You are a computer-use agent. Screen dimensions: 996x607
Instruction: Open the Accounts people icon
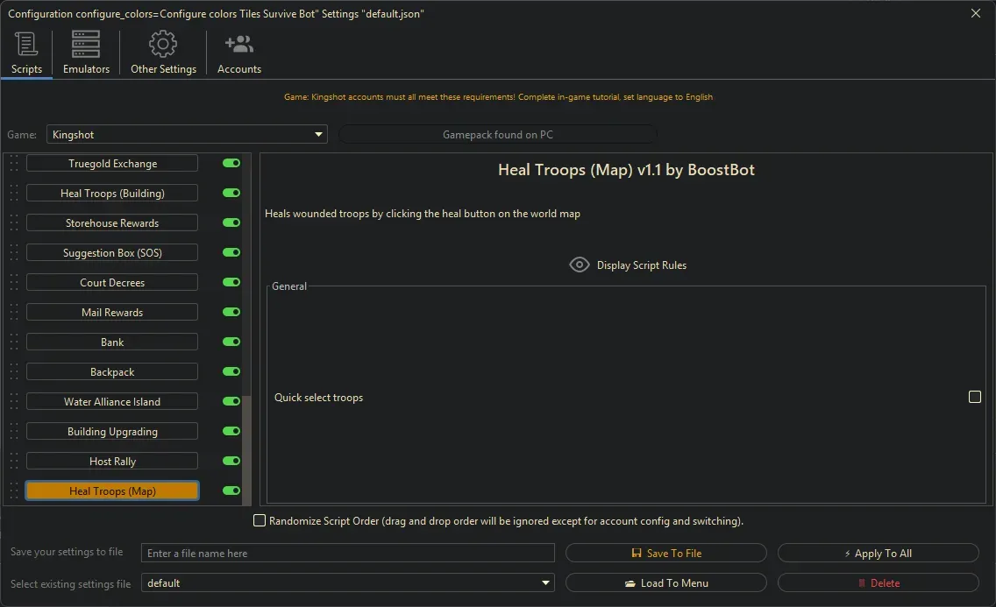[239, 45]
